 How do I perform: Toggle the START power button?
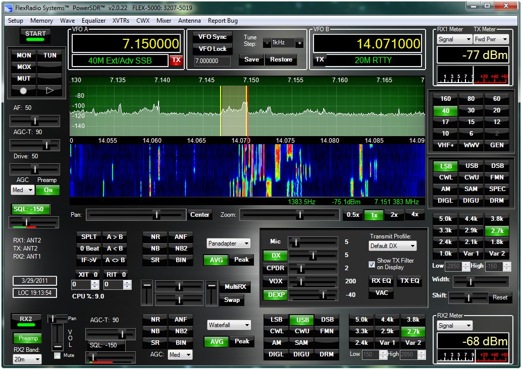pyautogui.click(x=35, y=36)
